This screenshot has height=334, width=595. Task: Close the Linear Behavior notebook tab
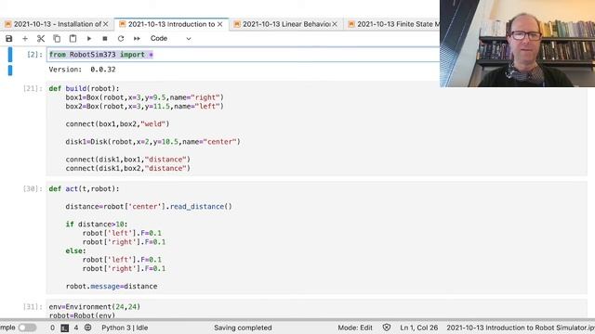coord(335,24)
